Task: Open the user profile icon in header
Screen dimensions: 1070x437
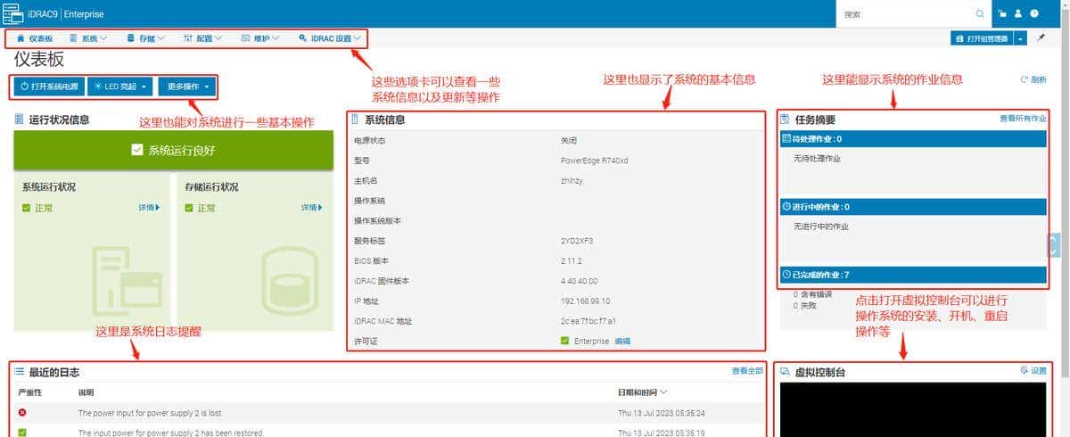Action: click(x=1017, y=14)
